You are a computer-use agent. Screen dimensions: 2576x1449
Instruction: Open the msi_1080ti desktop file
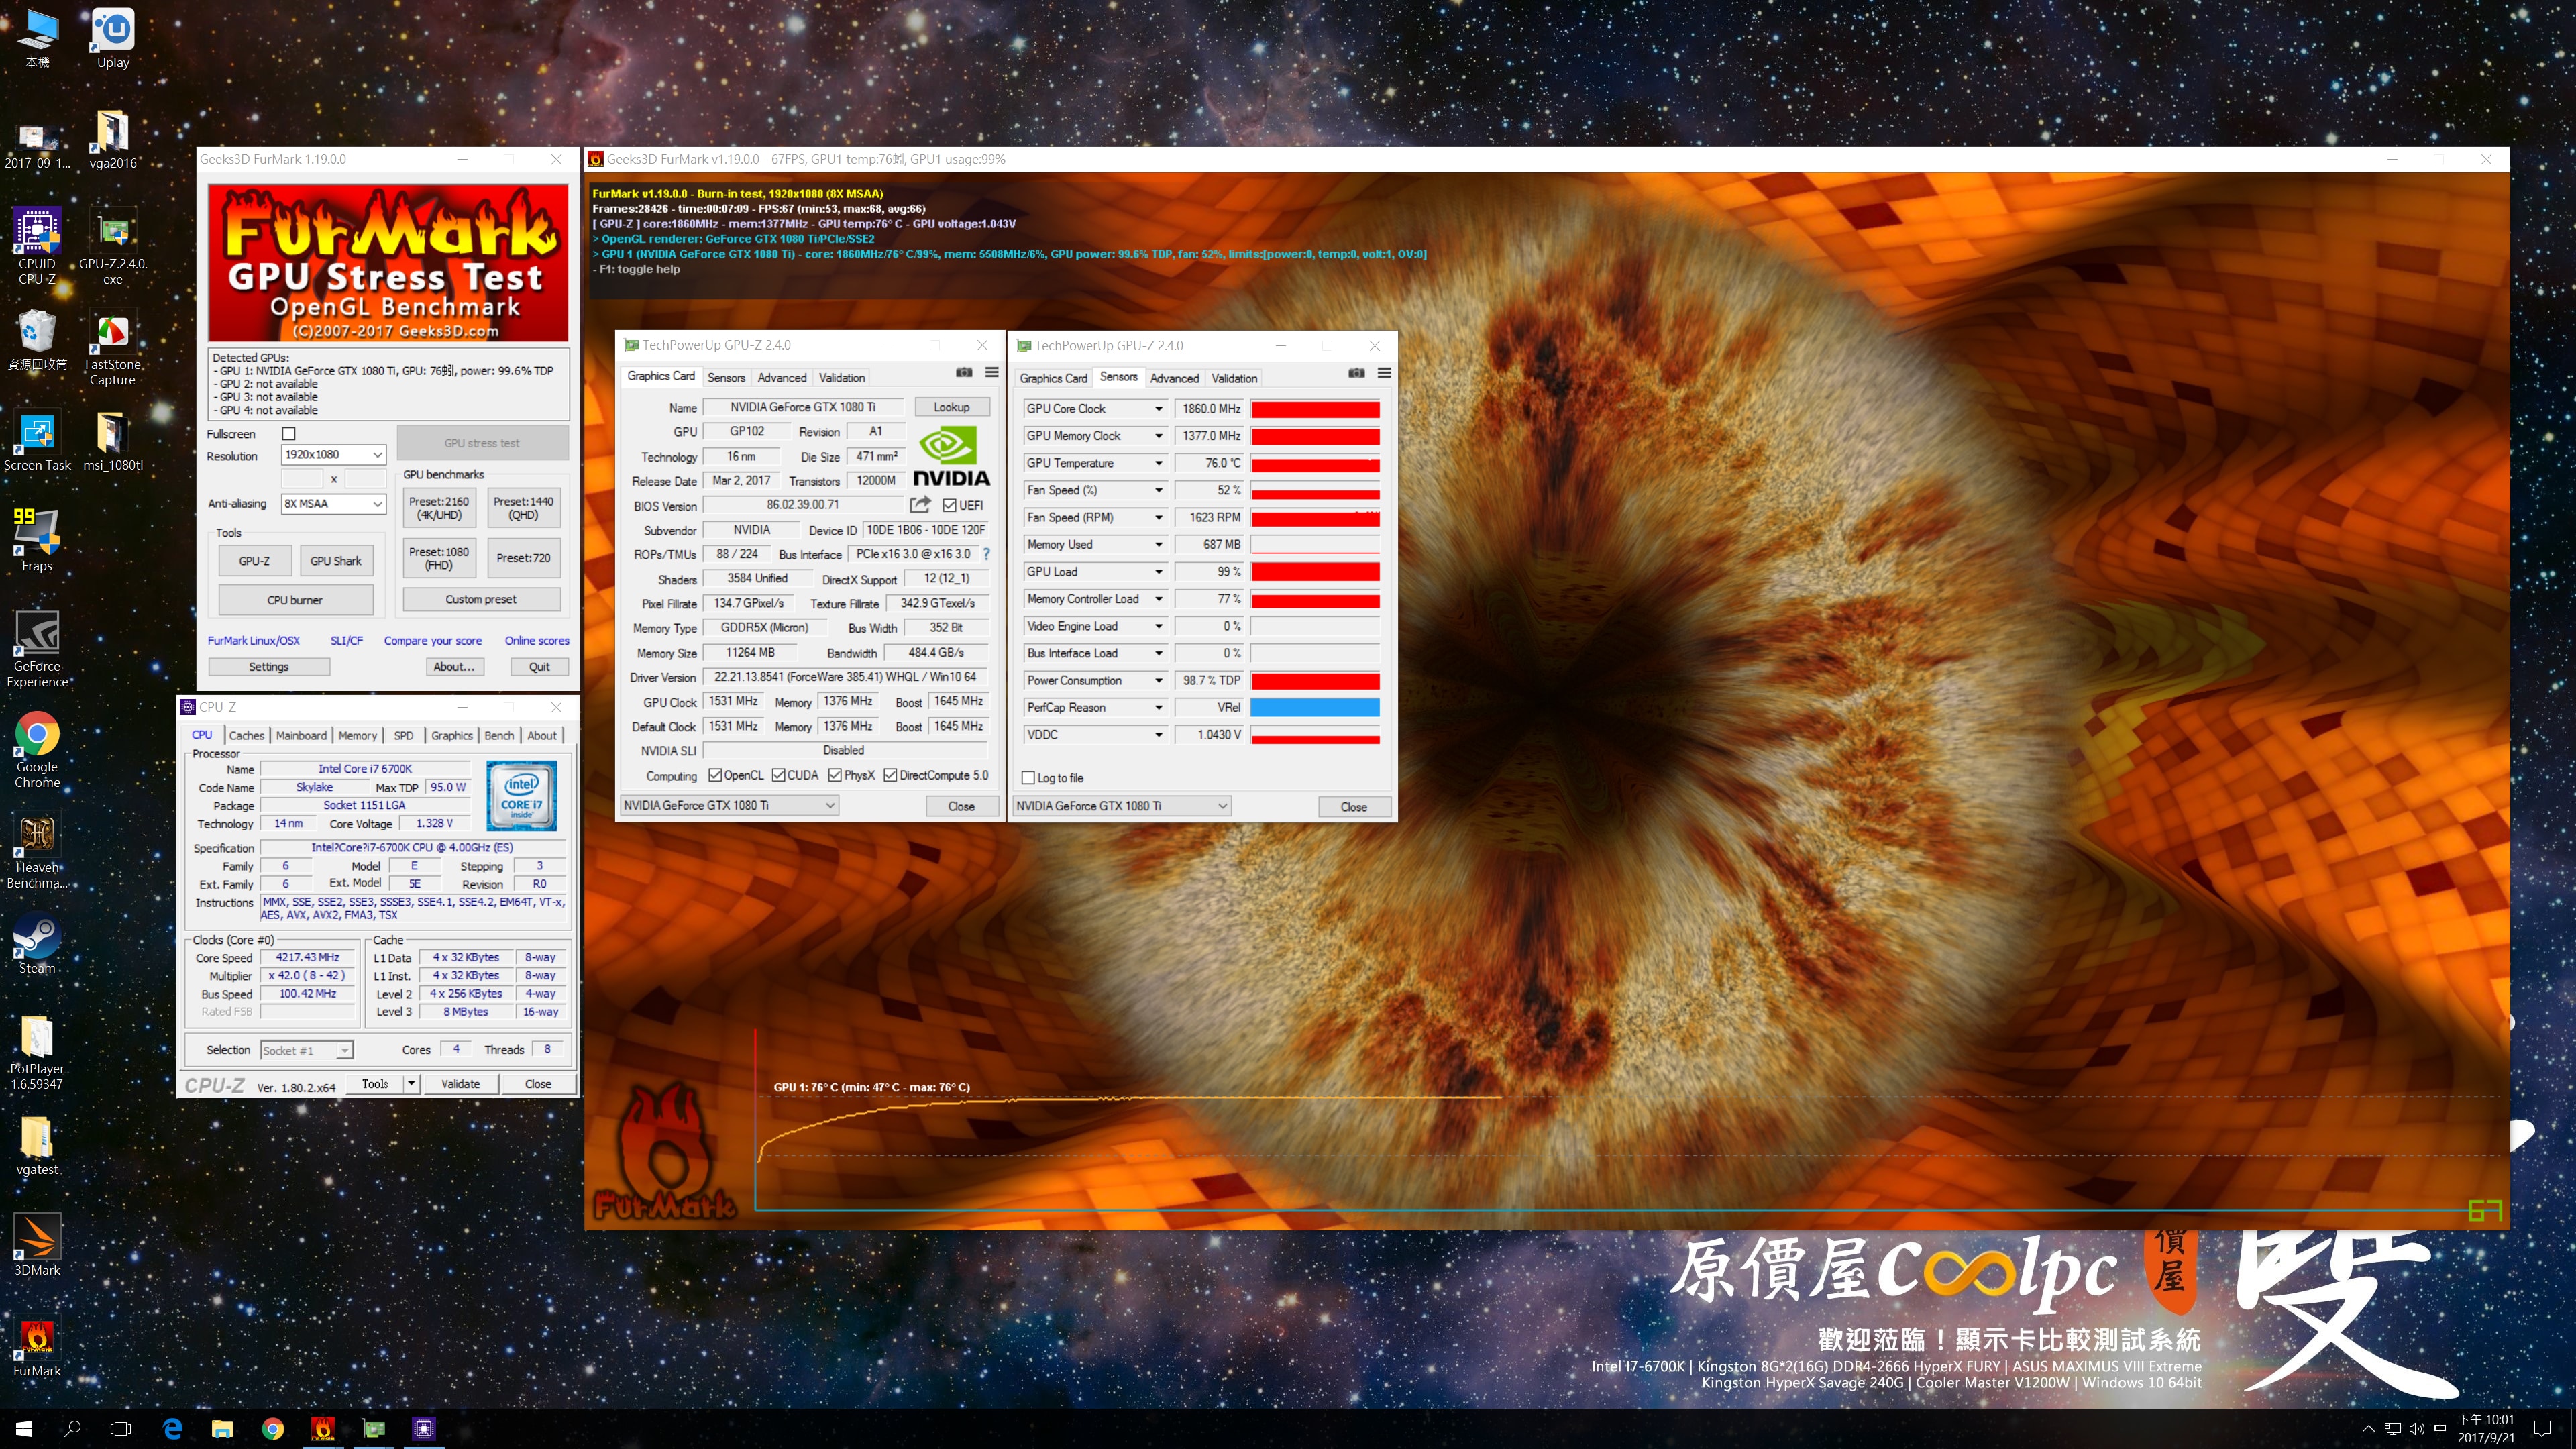[113, 441]
